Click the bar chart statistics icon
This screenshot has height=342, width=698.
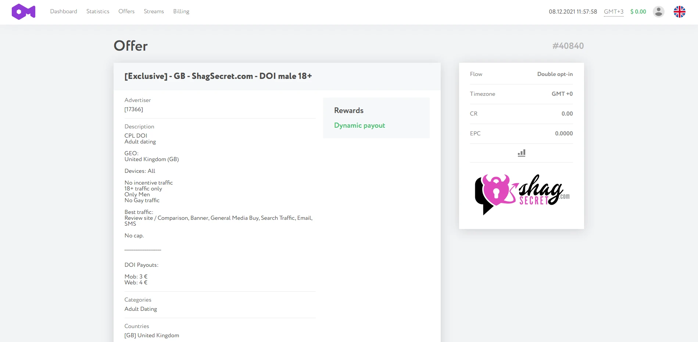click(x=521, y=153)
